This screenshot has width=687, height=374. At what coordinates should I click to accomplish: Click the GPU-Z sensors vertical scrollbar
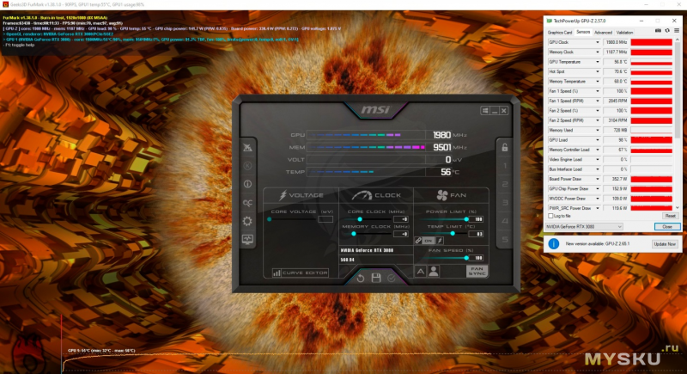(678, 124)
